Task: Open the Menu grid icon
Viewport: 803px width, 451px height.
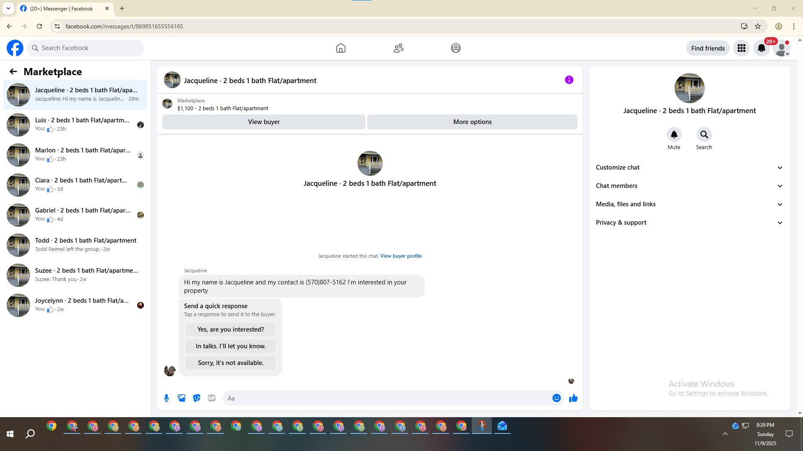Action: point(742,48)
